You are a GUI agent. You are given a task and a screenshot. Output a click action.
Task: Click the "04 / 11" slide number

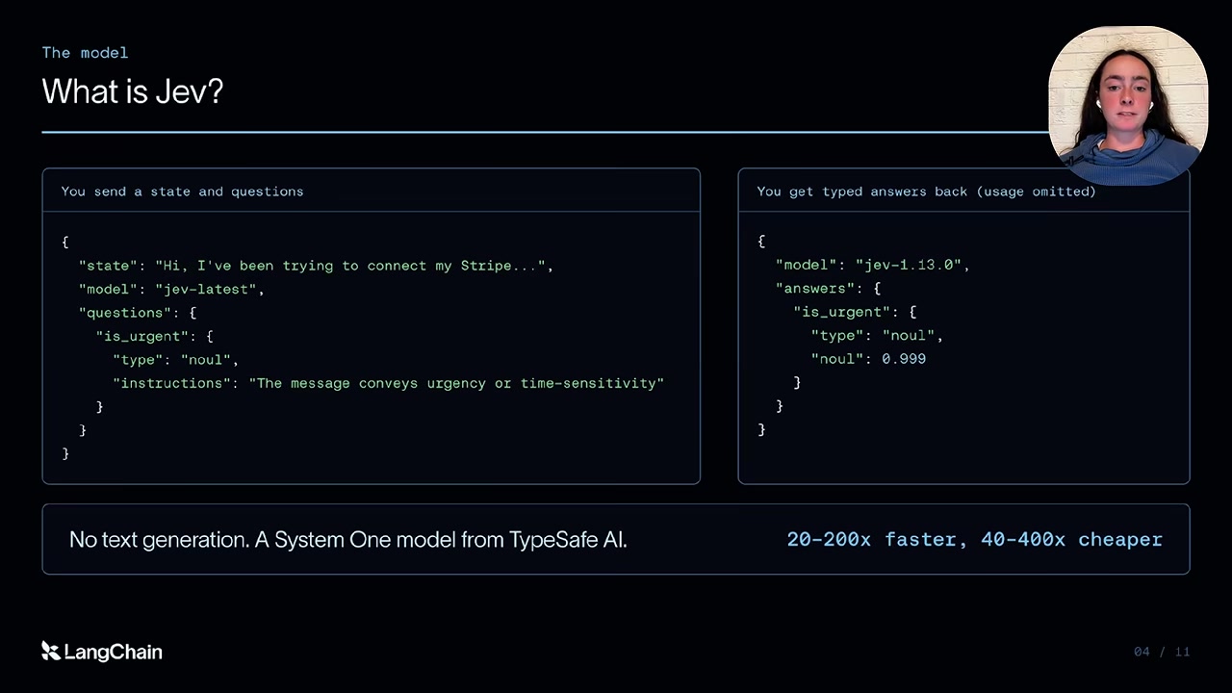1162,652
